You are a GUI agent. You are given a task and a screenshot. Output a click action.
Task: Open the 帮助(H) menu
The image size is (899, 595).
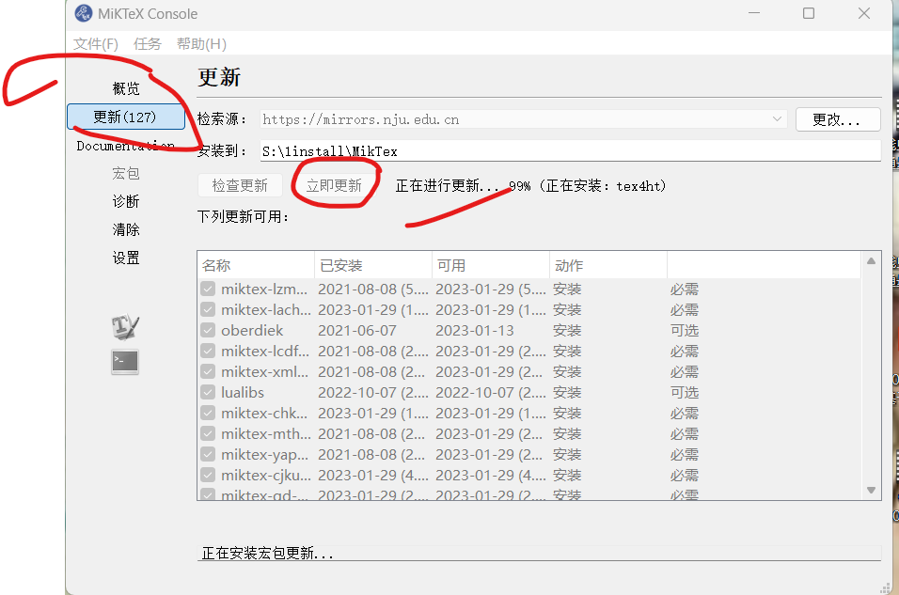click(201, 44)
